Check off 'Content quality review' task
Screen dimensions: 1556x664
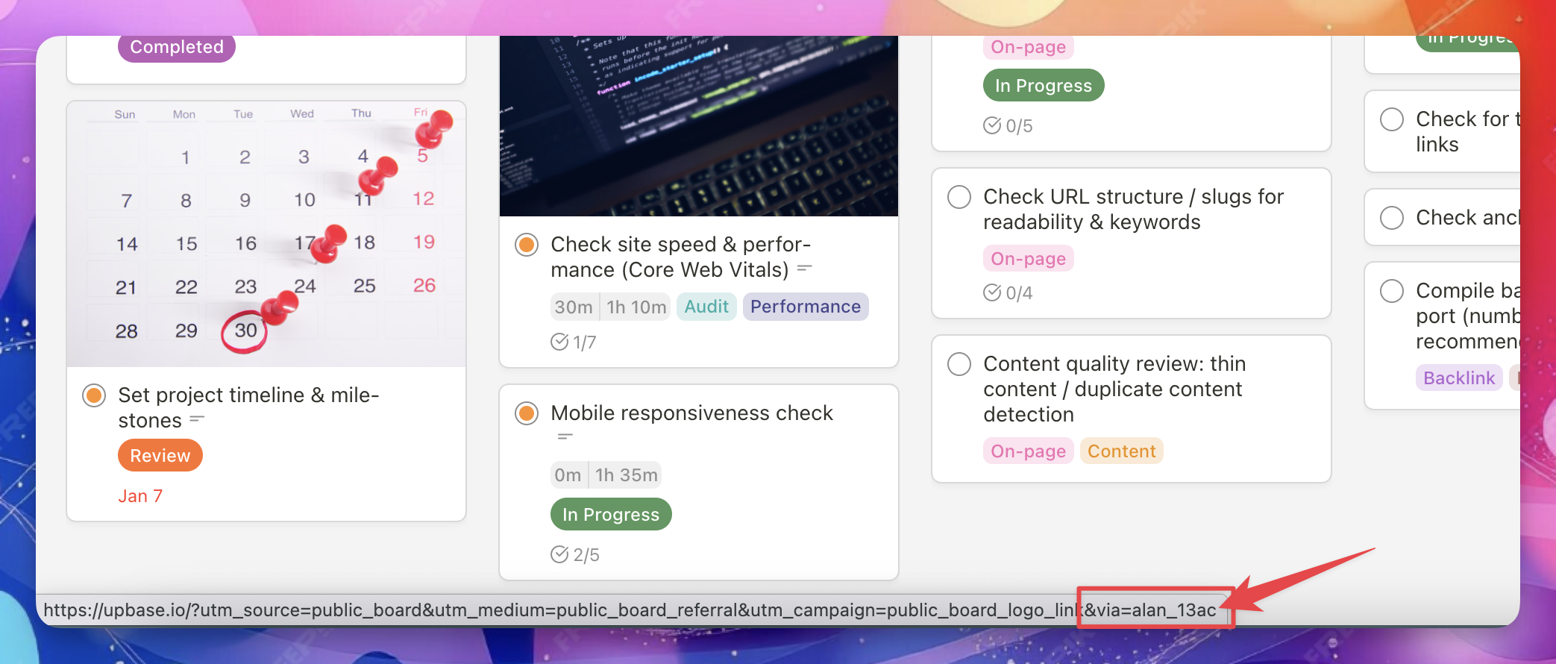pos(959,364)
